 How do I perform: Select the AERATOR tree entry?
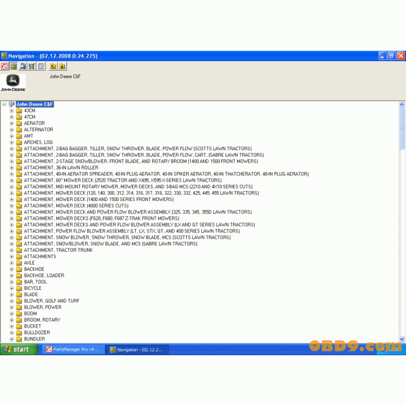coord(34,123)
